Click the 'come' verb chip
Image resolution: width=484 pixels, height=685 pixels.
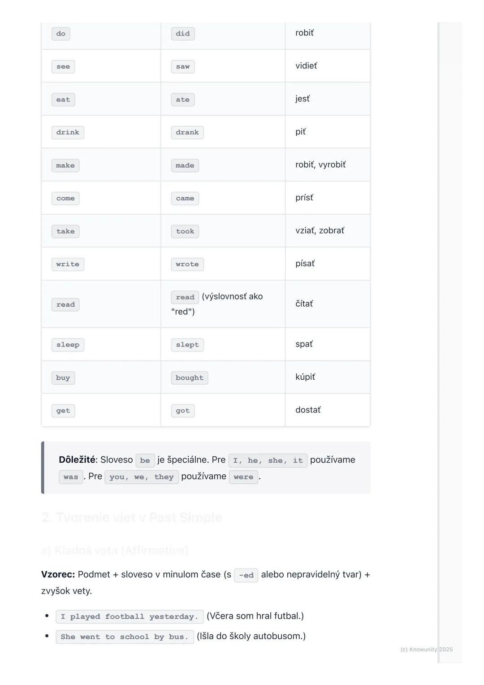coord(65,199)
